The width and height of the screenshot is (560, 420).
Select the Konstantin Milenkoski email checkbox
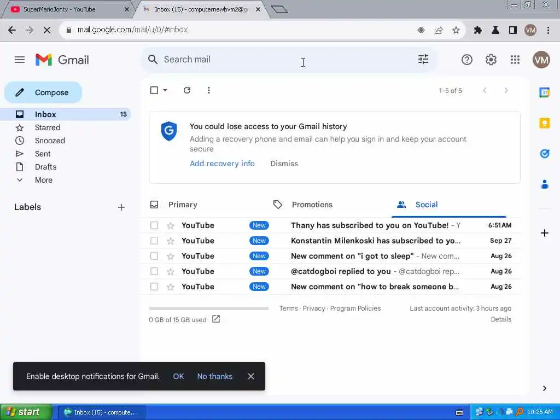pos(154,241)
